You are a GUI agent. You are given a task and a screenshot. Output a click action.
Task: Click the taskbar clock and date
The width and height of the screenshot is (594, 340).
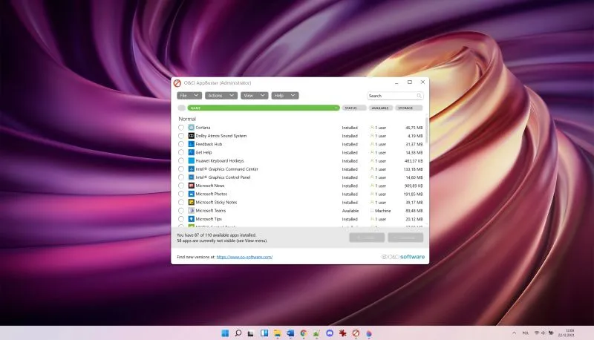(x=566, y=333)
